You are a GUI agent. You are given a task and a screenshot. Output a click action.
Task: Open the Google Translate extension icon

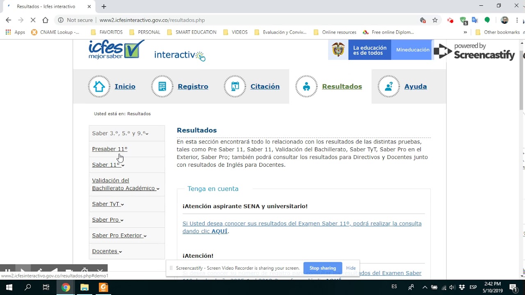[475, 20]
